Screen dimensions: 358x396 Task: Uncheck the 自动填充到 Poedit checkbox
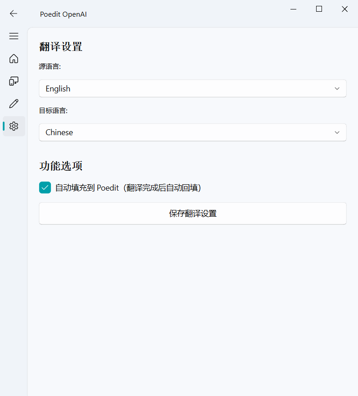pyautogui.click(x=45, y=187)
